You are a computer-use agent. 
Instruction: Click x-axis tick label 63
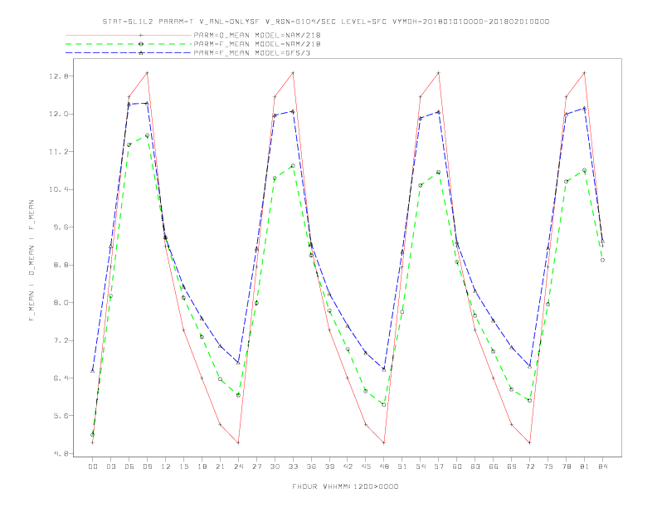click(475, 466)
